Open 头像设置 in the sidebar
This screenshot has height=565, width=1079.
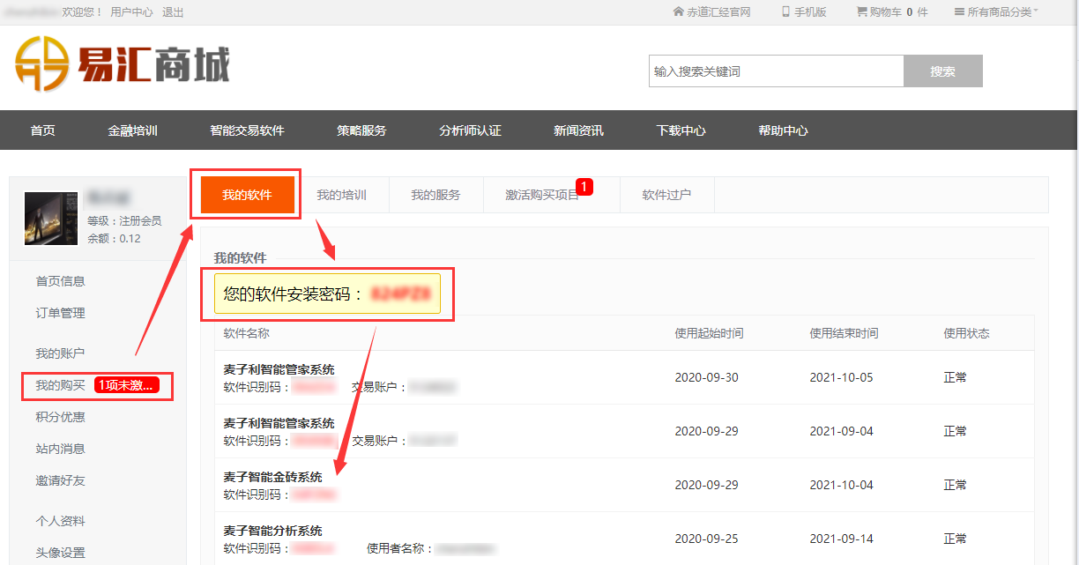[x=61, y=553]
